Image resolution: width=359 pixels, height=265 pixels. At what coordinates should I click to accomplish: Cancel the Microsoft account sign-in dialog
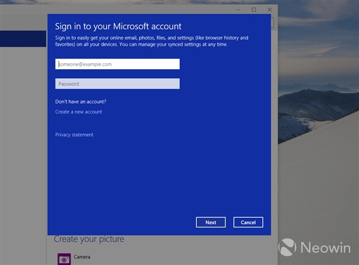(248, 222)
